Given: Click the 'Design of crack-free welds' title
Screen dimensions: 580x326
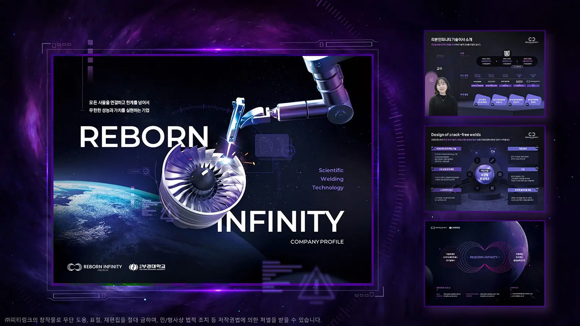Looking at the screenshot, I should 456,135.
